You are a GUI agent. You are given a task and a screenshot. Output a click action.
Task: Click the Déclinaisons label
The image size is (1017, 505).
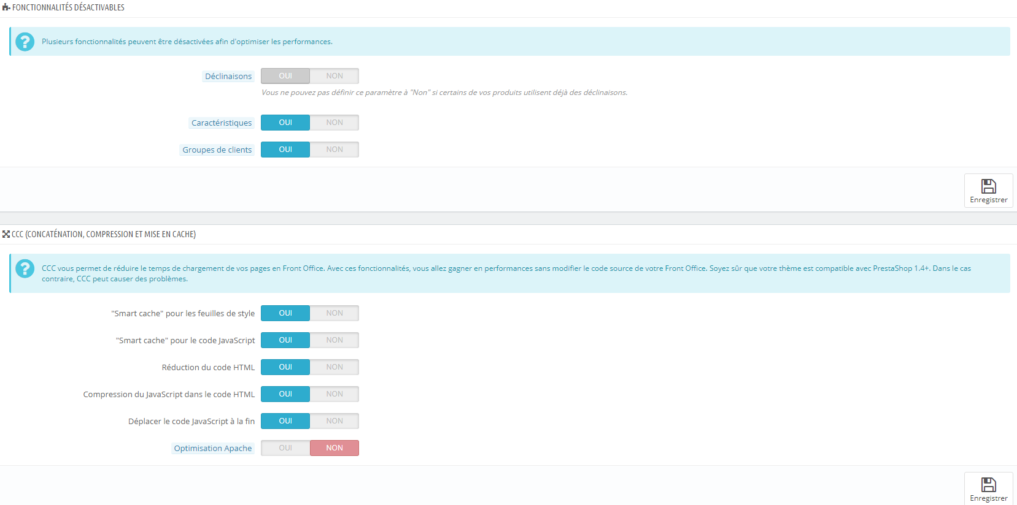(228, 76)
